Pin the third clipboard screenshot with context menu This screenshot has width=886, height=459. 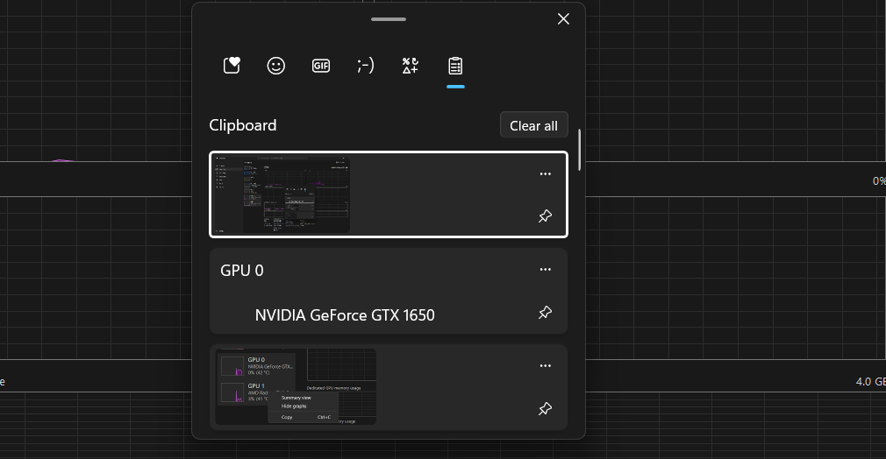pos(545,409)
